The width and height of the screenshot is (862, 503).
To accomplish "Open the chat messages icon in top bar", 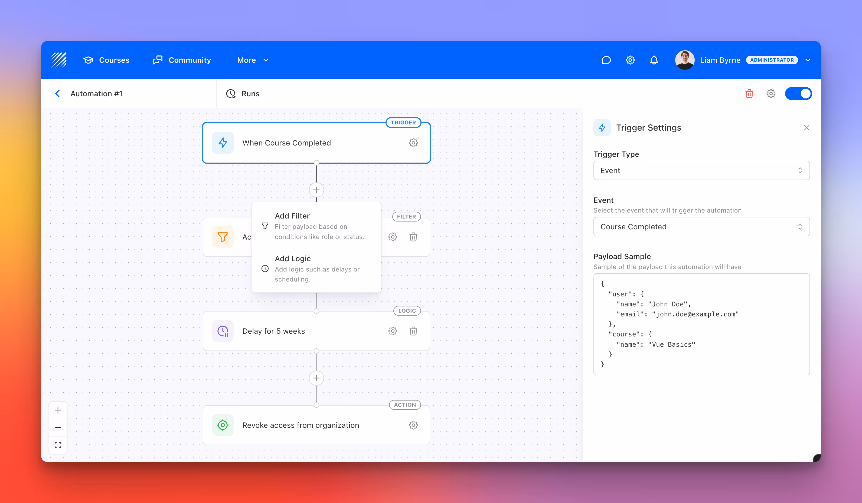I will pos(606,60).
